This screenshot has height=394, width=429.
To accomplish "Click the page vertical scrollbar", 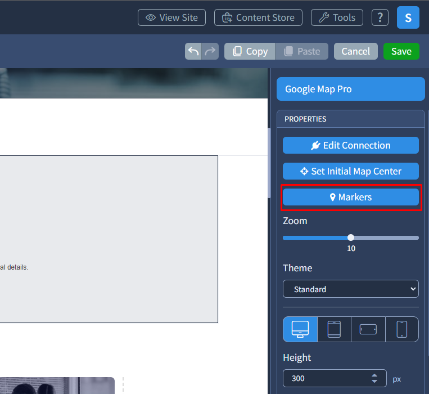I will click(x=269, y=163).
